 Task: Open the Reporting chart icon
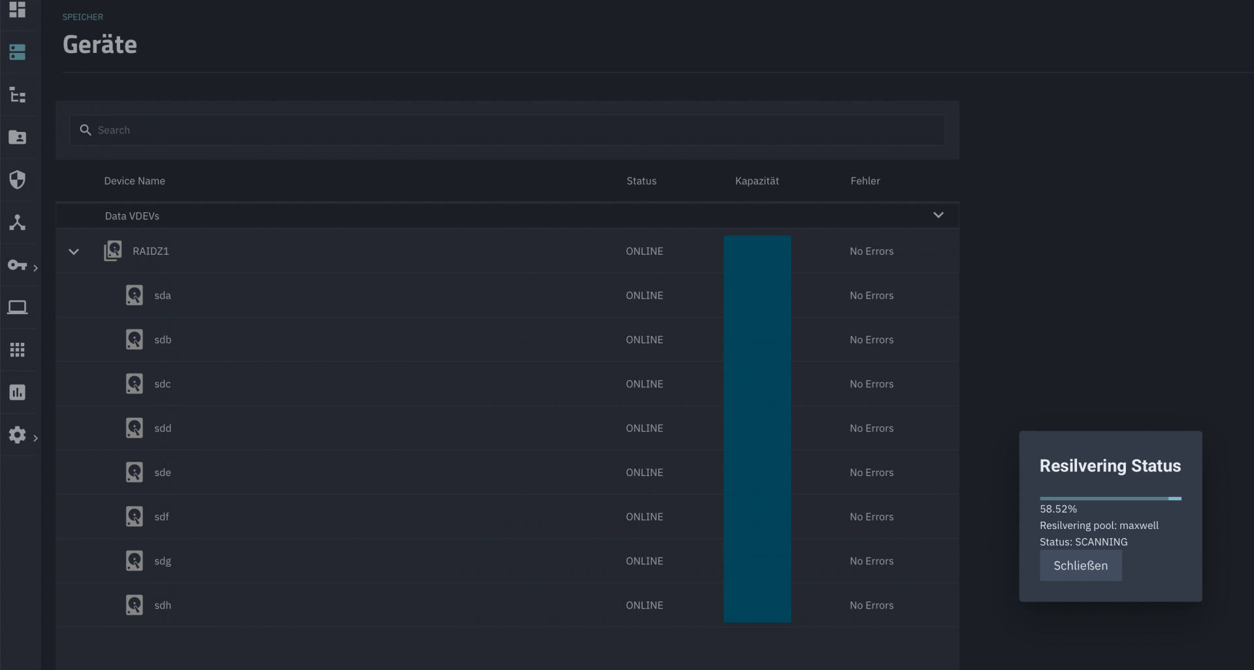tap(18, 392)
